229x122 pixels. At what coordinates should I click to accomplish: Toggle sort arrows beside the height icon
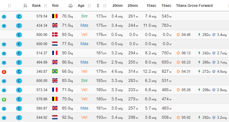[x=105, y=6]
